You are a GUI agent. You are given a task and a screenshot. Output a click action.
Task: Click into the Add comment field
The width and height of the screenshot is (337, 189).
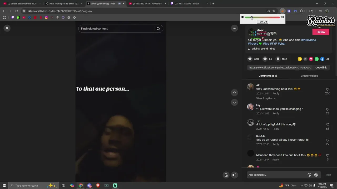pyautogui.click(x=276, y=175)
